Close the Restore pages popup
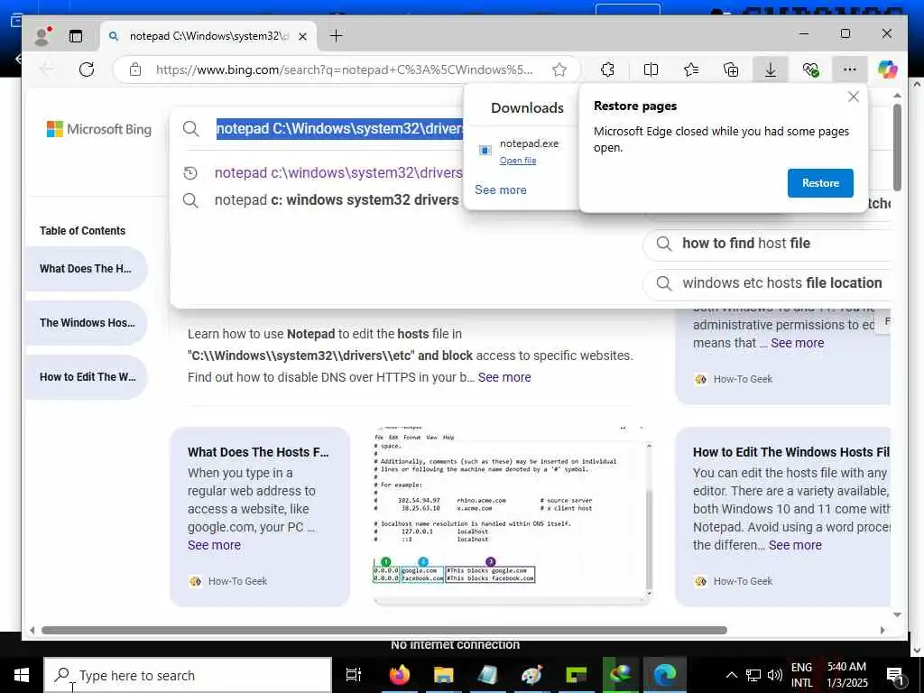This screenshot has height=693, width=924. (x=853, y=97)
